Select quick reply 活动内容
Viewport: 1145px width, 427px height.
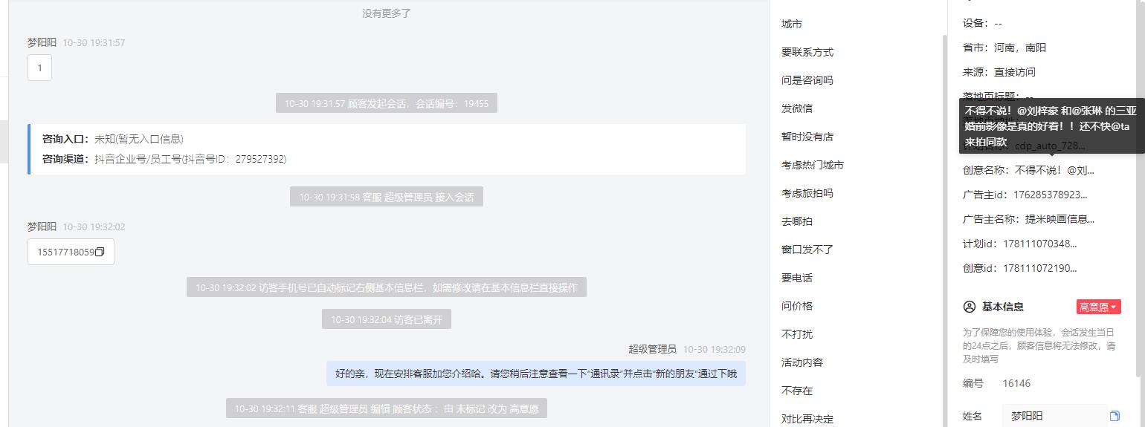coord(802,362)
